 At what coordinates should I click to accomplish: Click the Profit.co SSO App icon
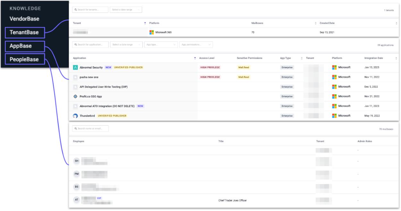[75, 97]
